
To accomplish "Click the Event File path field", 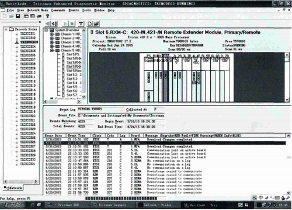I will [x=121, y=116].
